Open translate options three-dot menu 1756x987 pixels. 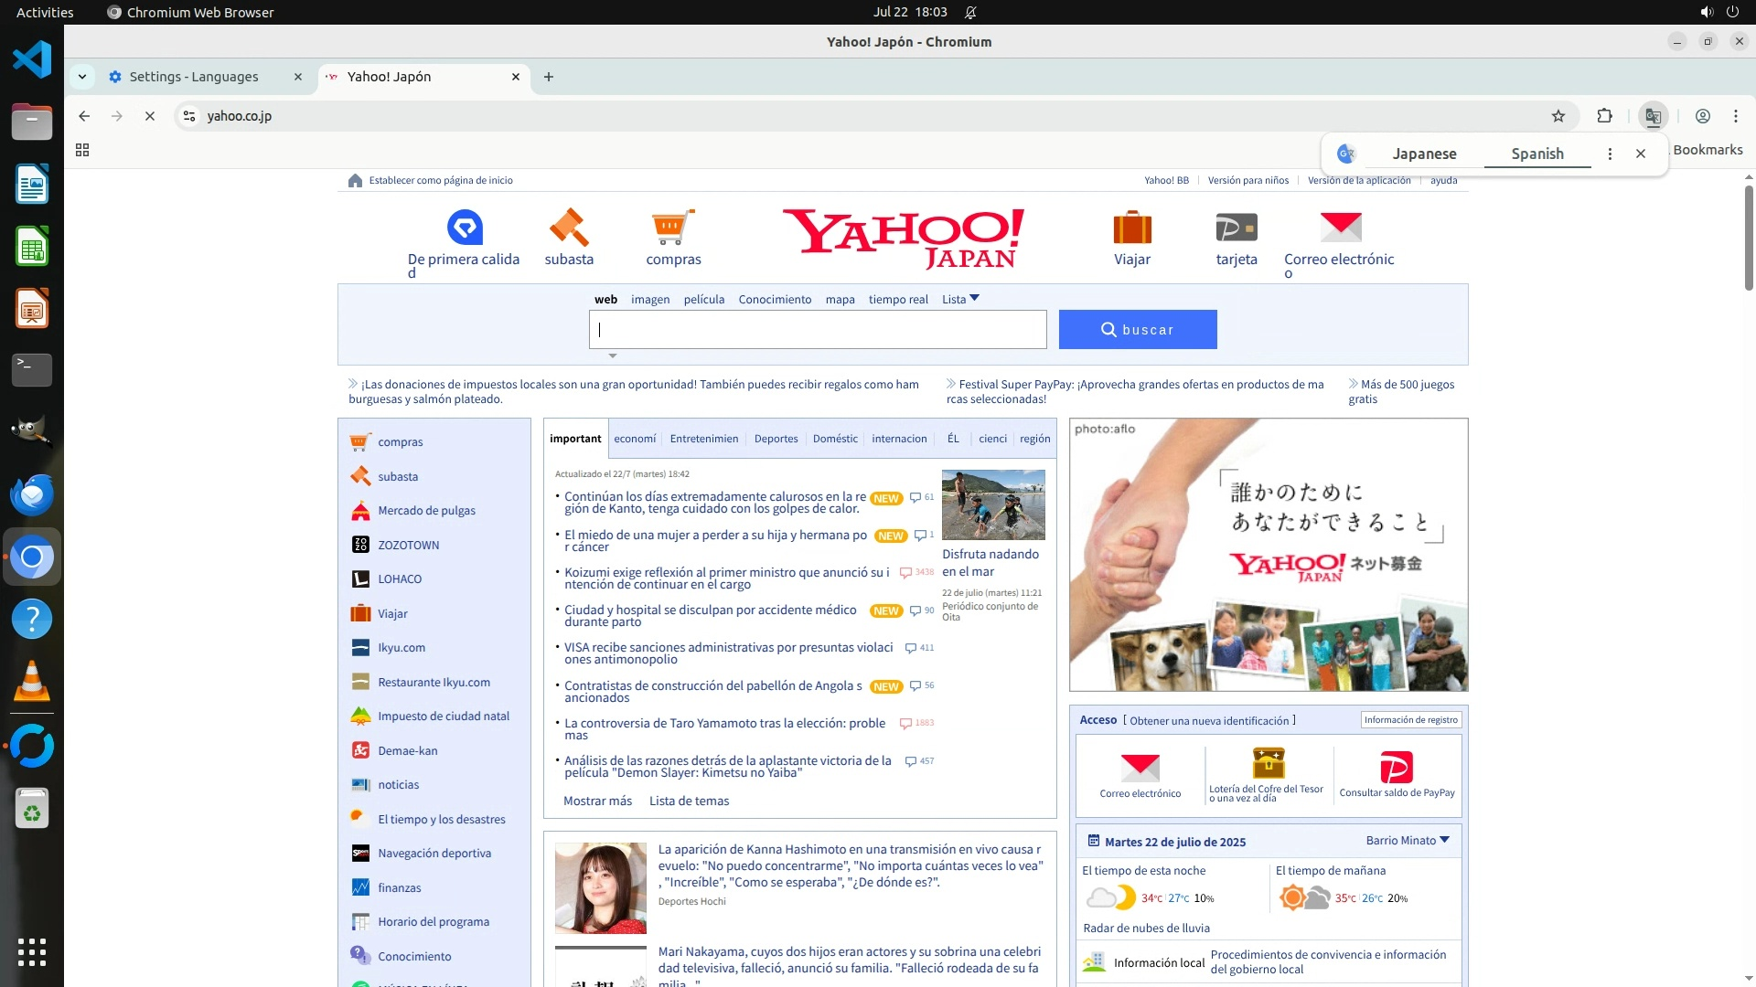tap(1610, 154)
